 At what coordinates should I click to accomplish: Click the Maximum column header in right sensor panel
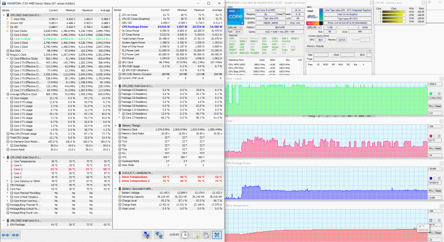click(199, 10)
